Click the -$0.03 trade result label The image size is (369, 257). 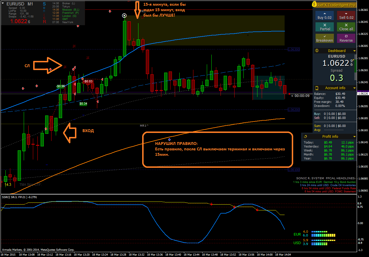[88, 81]
